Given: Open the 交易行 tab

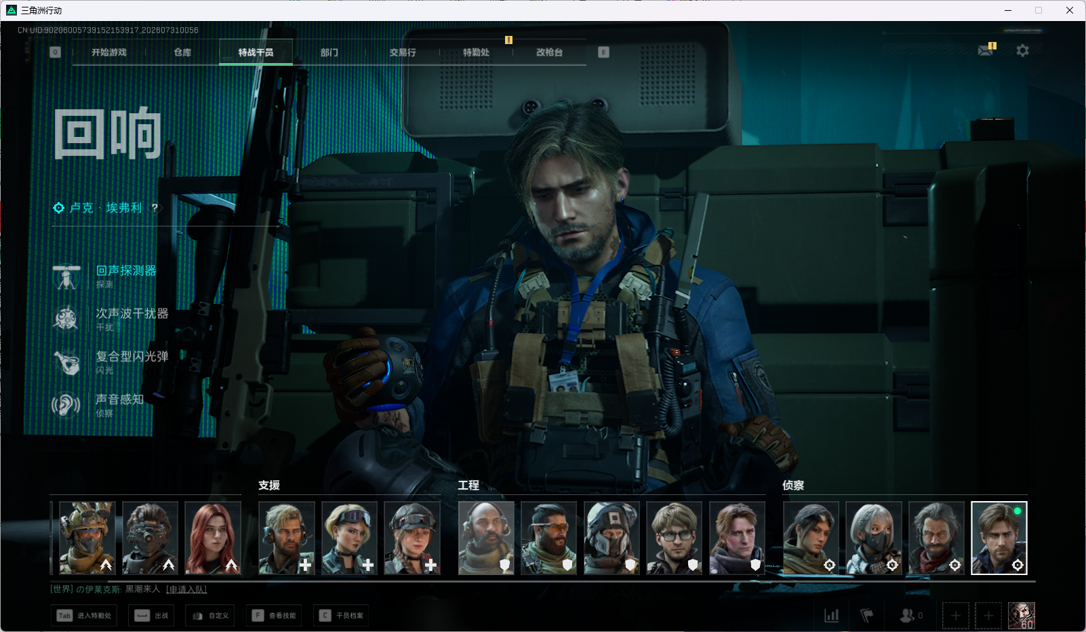Looking at the screenshot, I should click(403, 52).
